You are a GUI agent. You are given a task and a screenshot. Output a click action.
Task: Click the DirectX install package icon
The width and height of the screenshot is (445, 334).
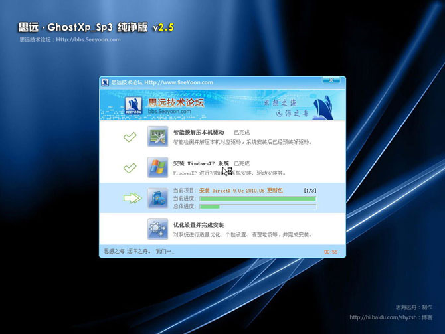157,198
